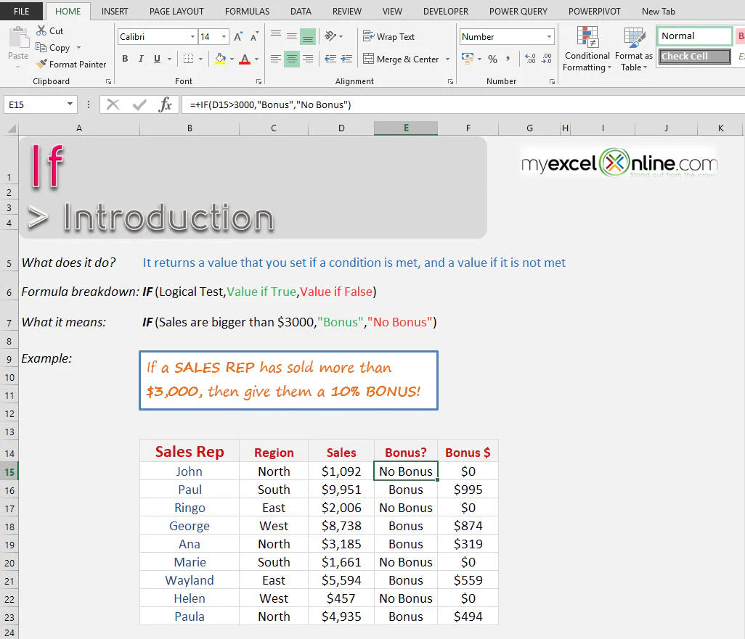This screenshot has width=745, height=639.
Task: Open the Calibri font name dropdown
Action: click(x=192, y=37)
